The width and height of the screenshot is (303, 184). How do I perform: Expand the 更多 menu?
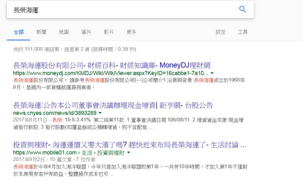click(x=131, y=32)
